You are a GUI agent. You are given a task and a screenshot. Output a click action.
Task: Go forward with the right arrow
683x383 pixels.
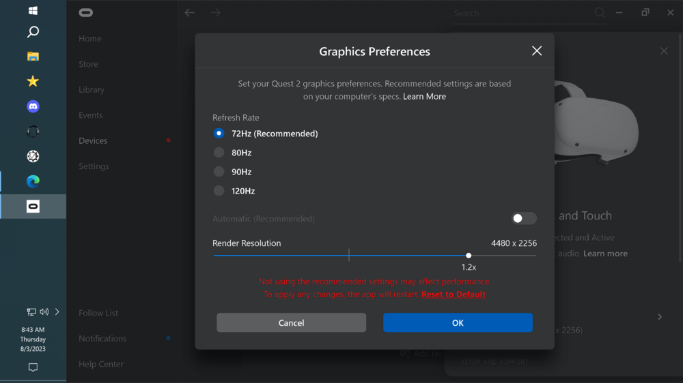[x=216, y=12]
